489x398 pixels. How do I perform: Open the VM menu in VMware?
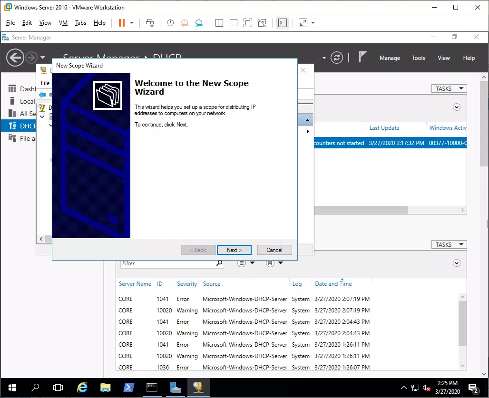tap(63, 23)
